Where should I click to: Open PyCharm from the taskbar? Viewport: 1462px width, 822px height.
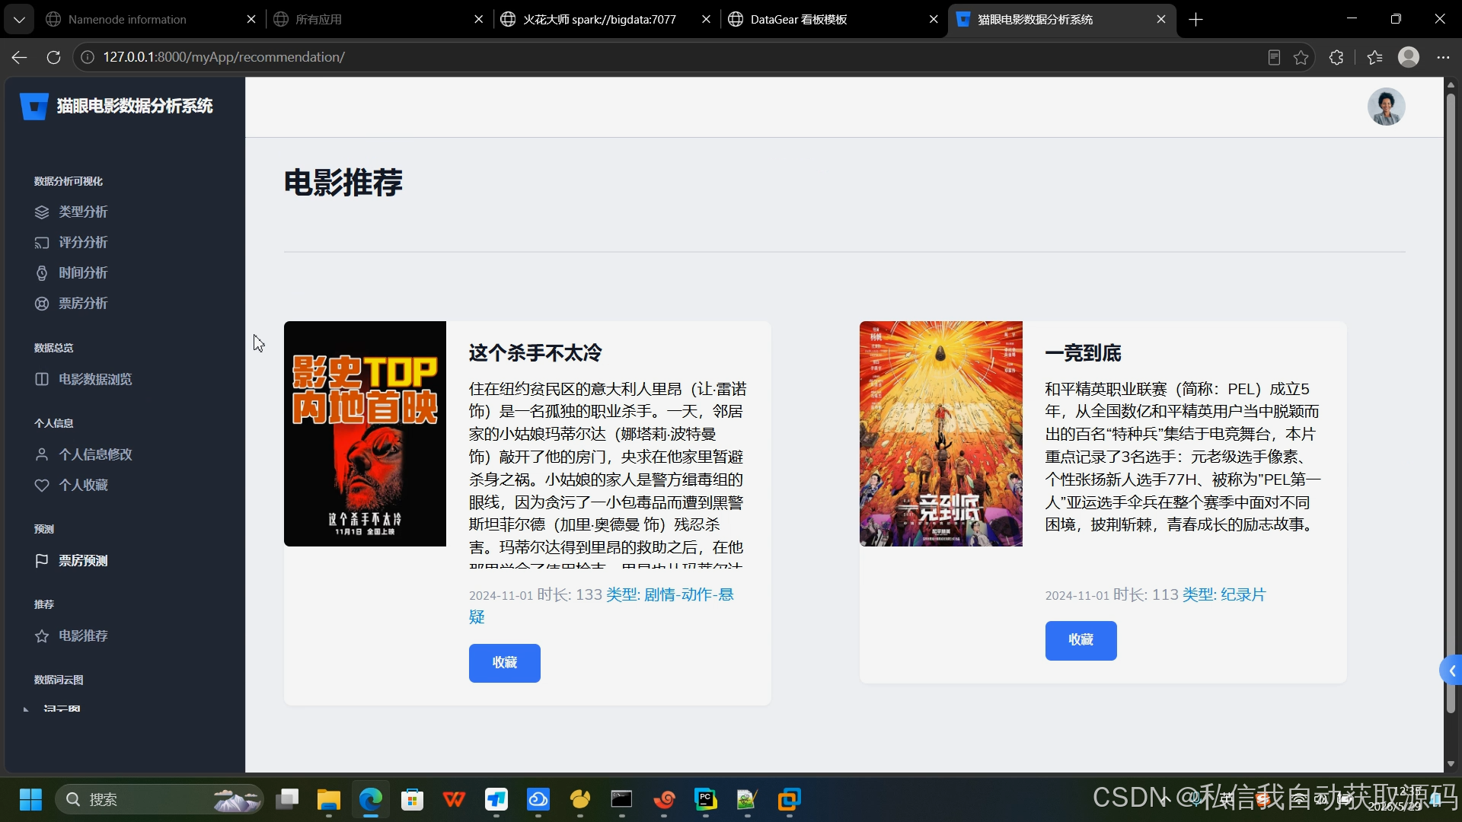(706, 800)
